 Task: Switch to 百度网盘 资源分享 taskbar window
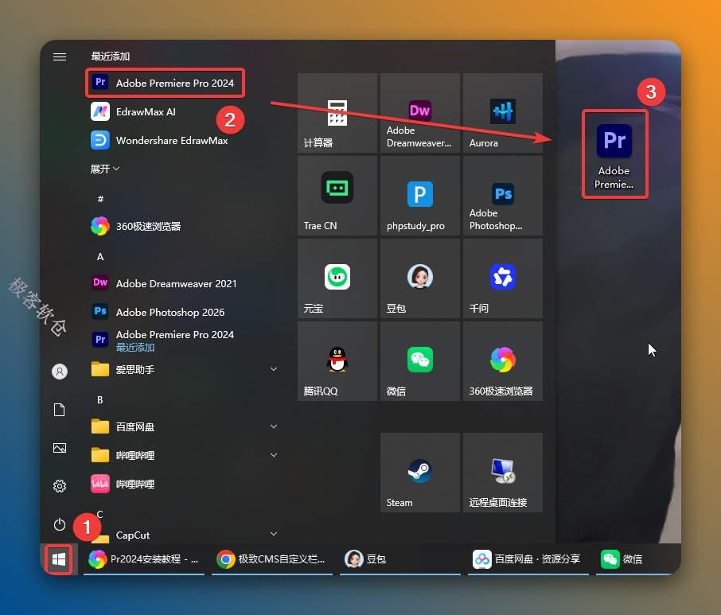point(528,559)
